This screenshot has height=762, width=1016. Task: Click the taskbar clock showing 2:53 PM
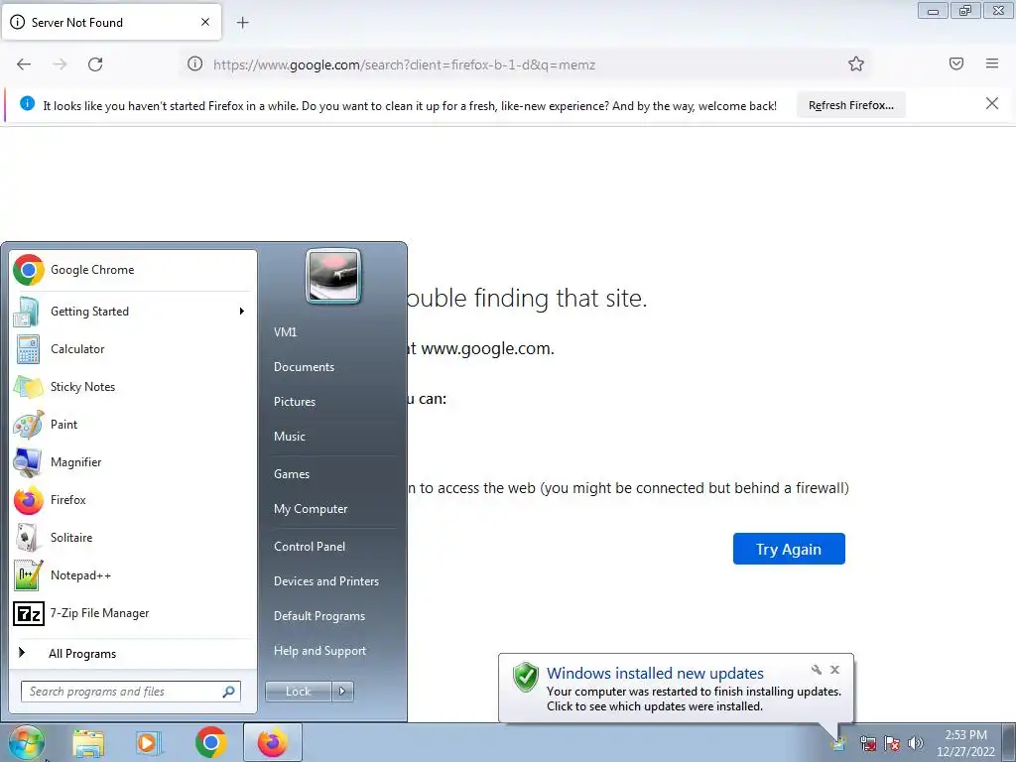click(x=965, y=743)
